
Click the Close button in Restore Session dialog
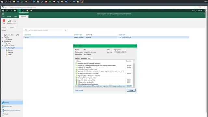point(131,90)
